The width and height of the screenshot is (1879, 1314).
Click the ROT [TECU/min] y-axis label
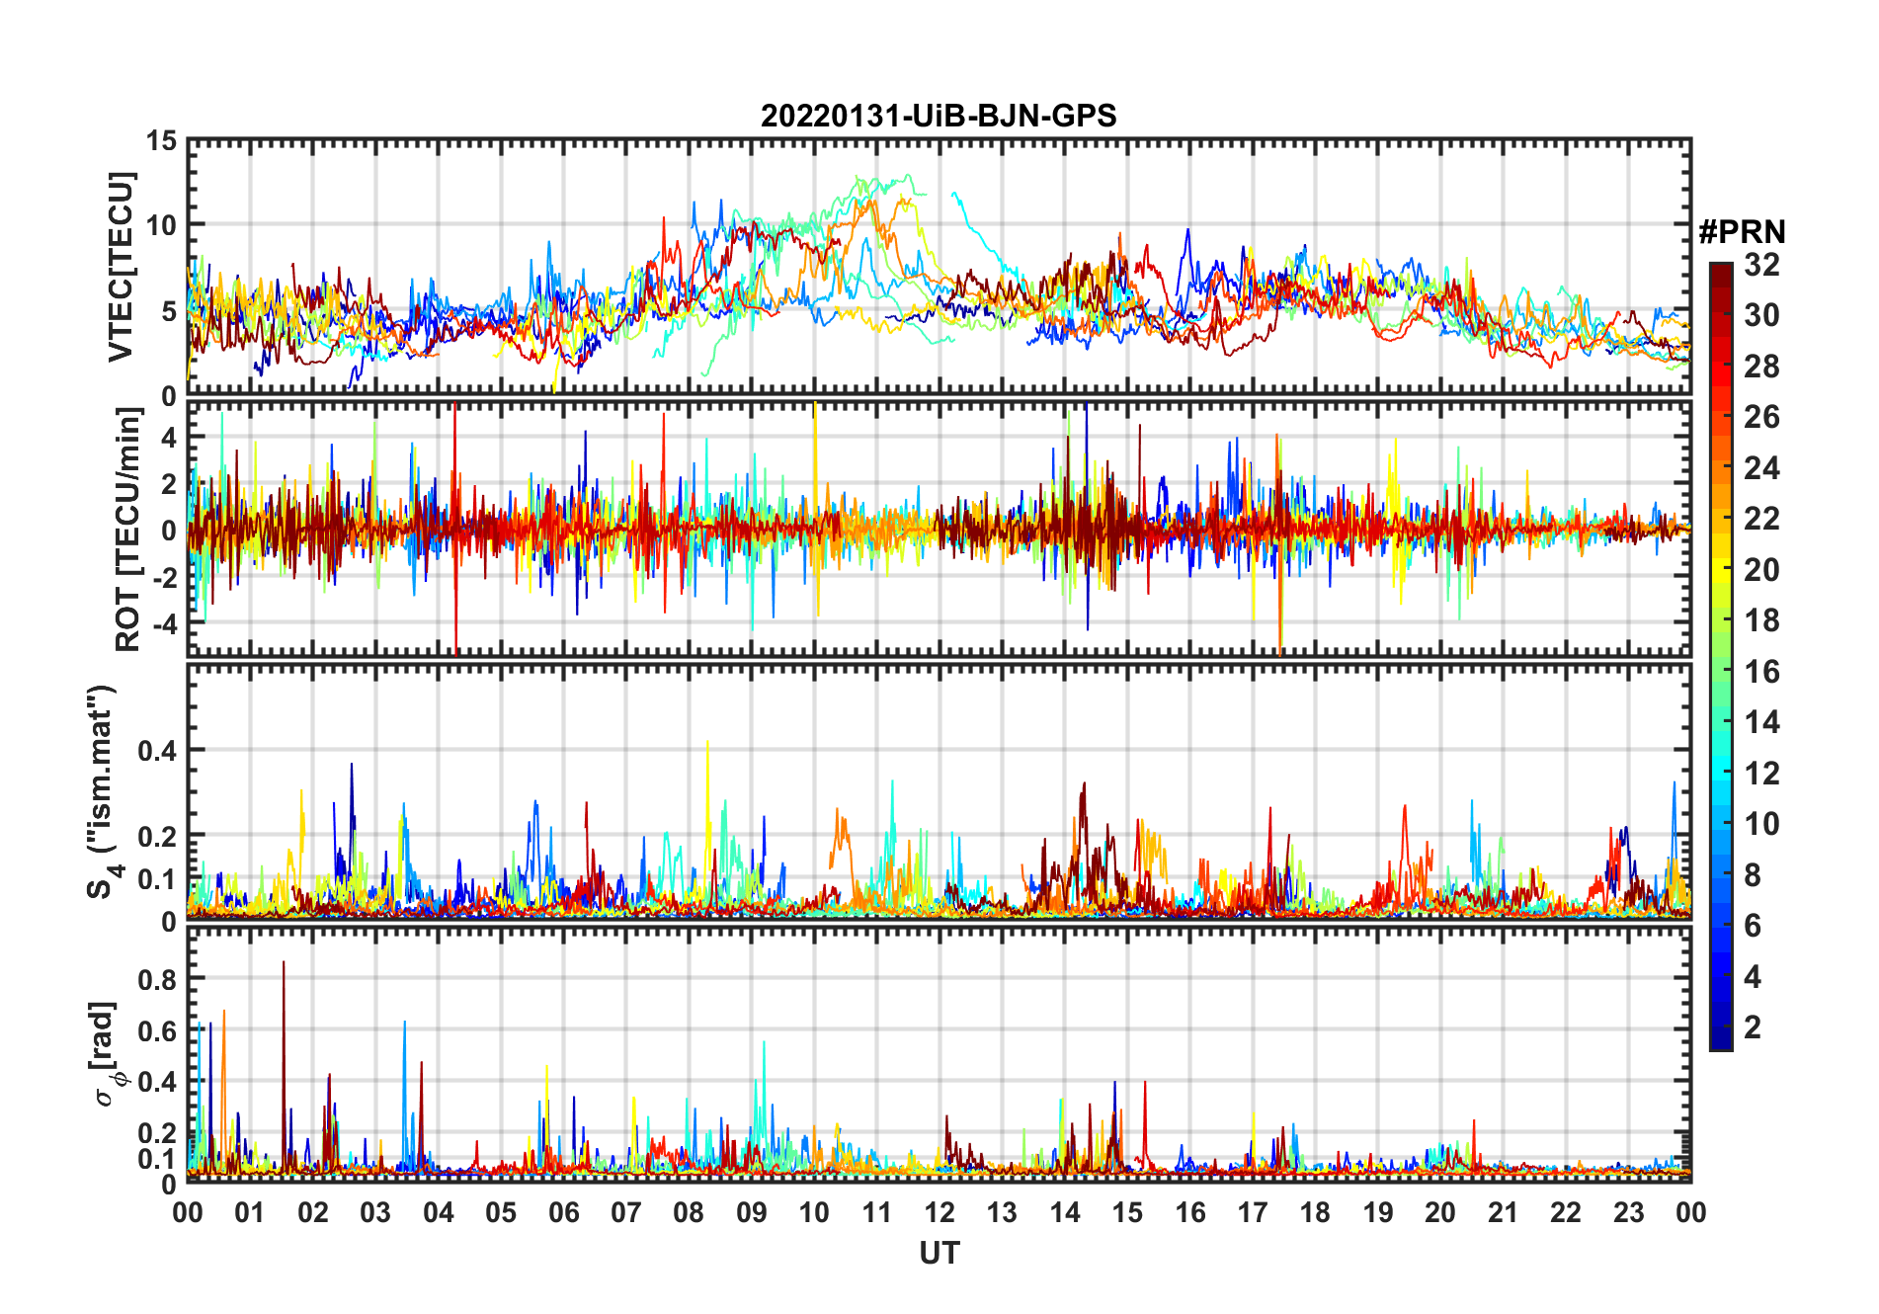[x=128, y=530]
